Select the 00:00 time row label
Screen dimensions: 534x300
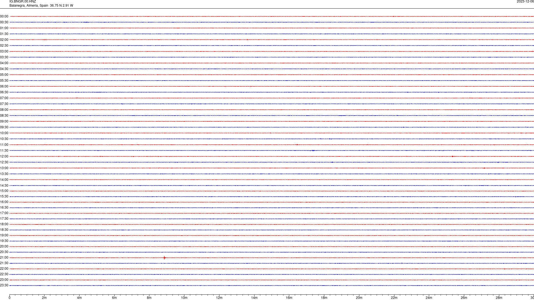[4, 16]
